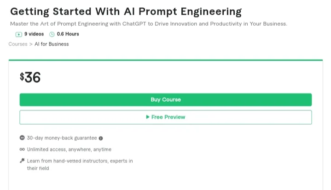Click the infinity icon for unlimited access

[x=22, y=150]
